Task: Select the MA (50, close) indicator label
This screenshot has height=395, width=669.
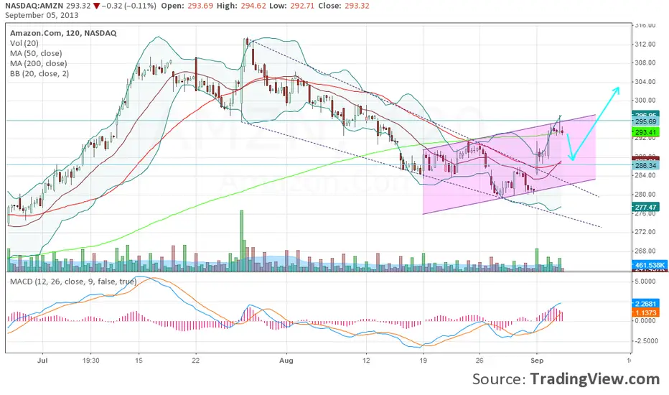Action: click(37, 53)
